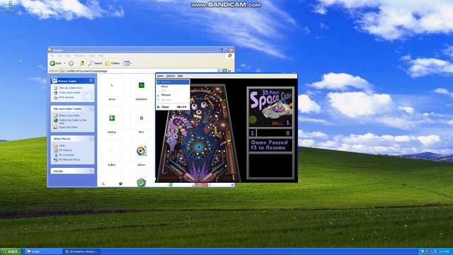
Task: Click the Back arrow in Explorer toolbar
Action: point(53,63)
